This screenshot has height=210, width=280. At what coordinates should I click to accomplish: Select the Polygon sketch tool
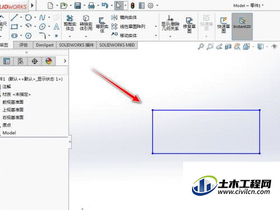click(29, 35)
